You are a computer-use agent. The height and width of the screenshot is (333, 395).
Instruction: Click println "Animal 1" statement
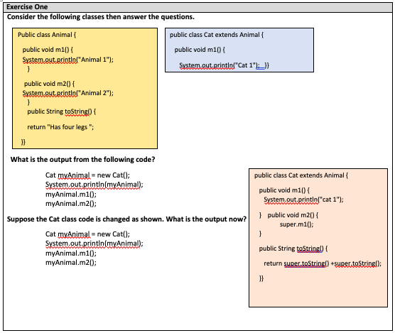click(x=68, y=60)
